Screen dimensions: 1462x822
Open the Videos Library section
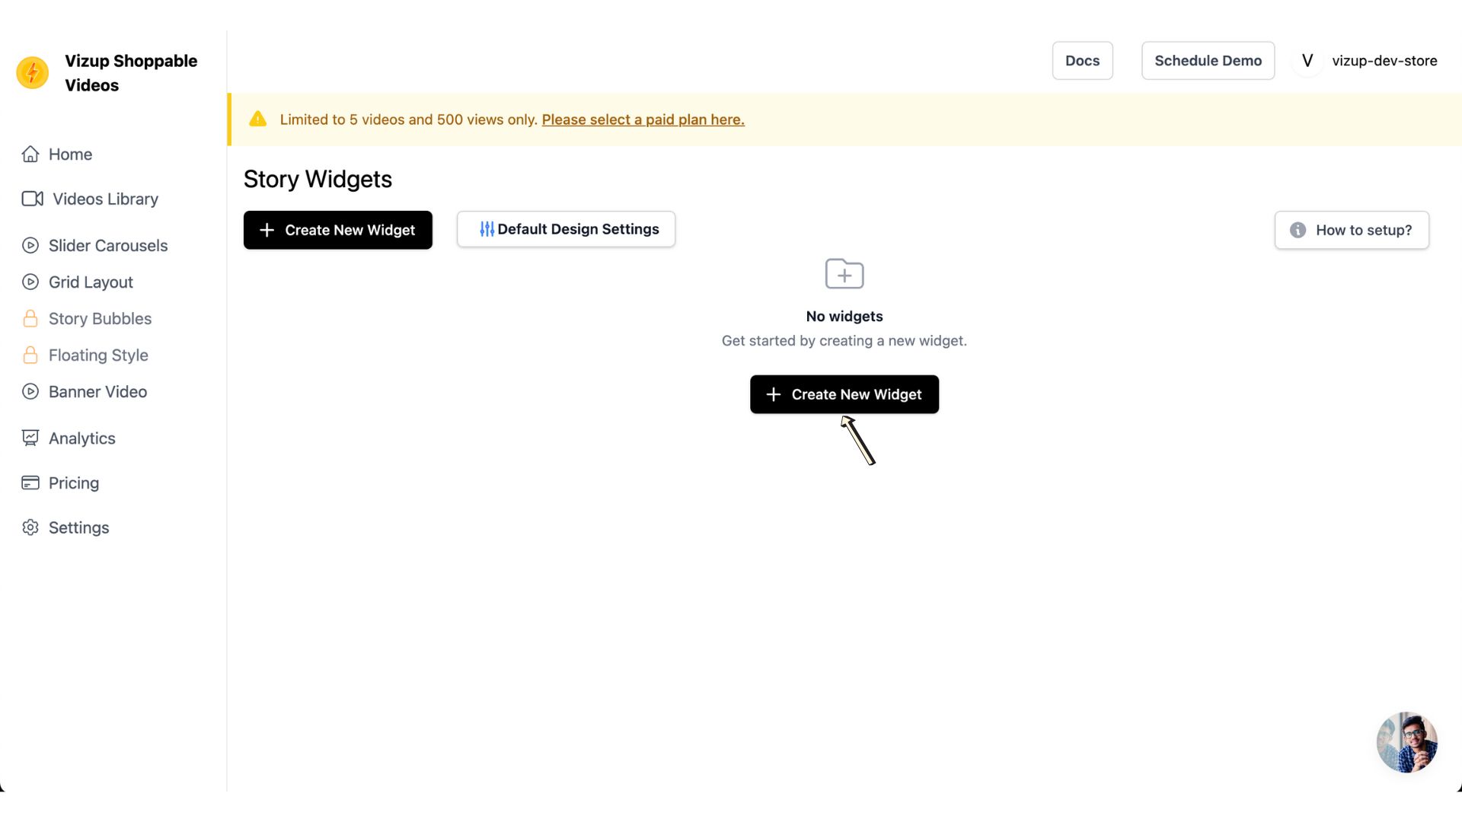click(x=104, y=199)
